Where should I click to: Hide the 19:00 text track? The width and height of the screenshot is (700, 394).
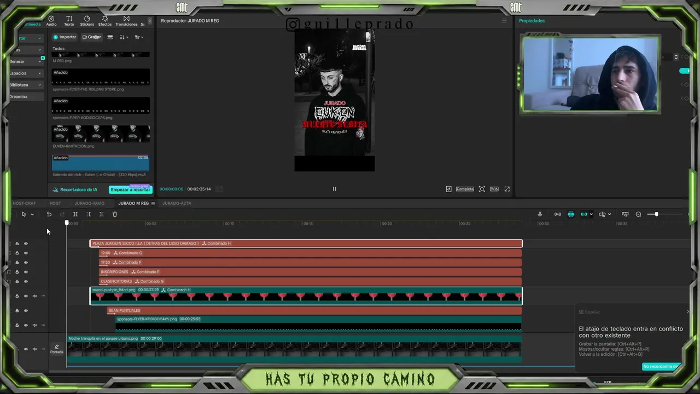click(26, 253)
